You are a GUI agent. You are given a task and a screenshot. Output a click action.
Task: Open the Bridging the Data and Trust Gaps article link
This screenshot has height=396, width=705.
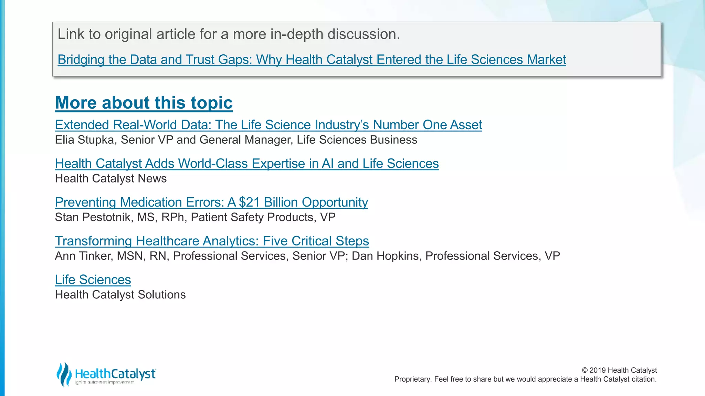tap(312, 60)
